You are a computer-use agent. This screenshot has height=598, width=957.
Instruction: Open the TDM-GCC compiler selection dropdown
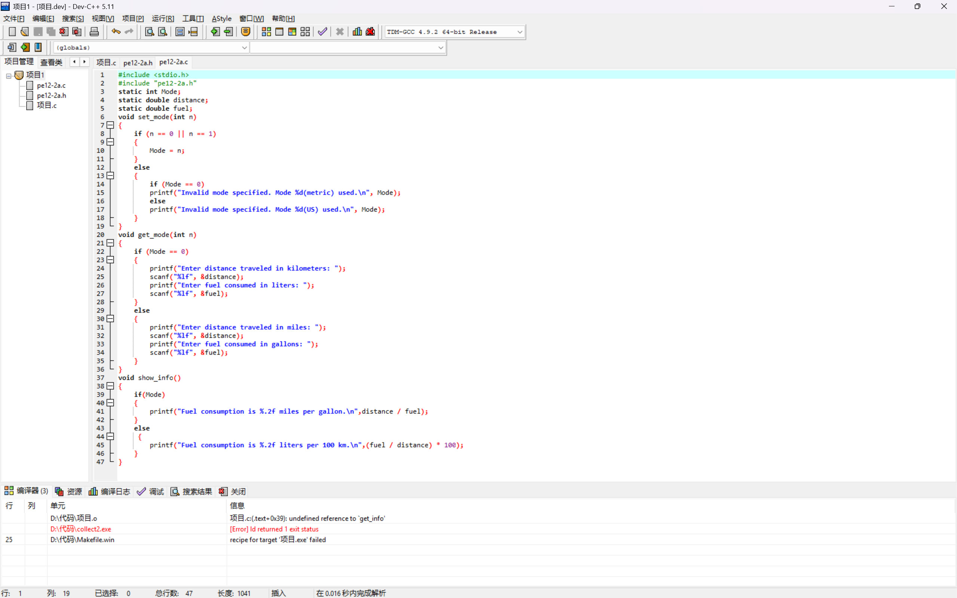519,32
